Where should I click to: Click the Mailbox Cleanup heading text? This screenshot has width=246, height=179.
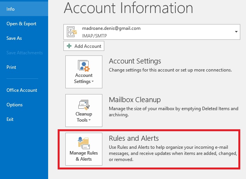[x=134, y=100]
